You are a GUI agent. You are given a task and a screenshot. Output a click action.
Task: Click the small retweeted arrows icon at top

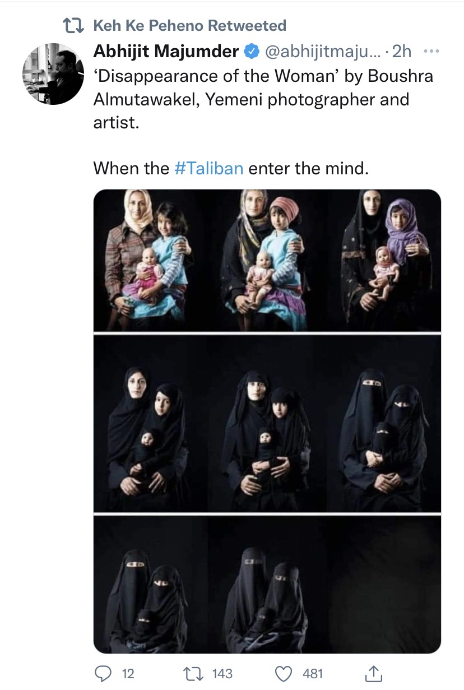point(73,25)
